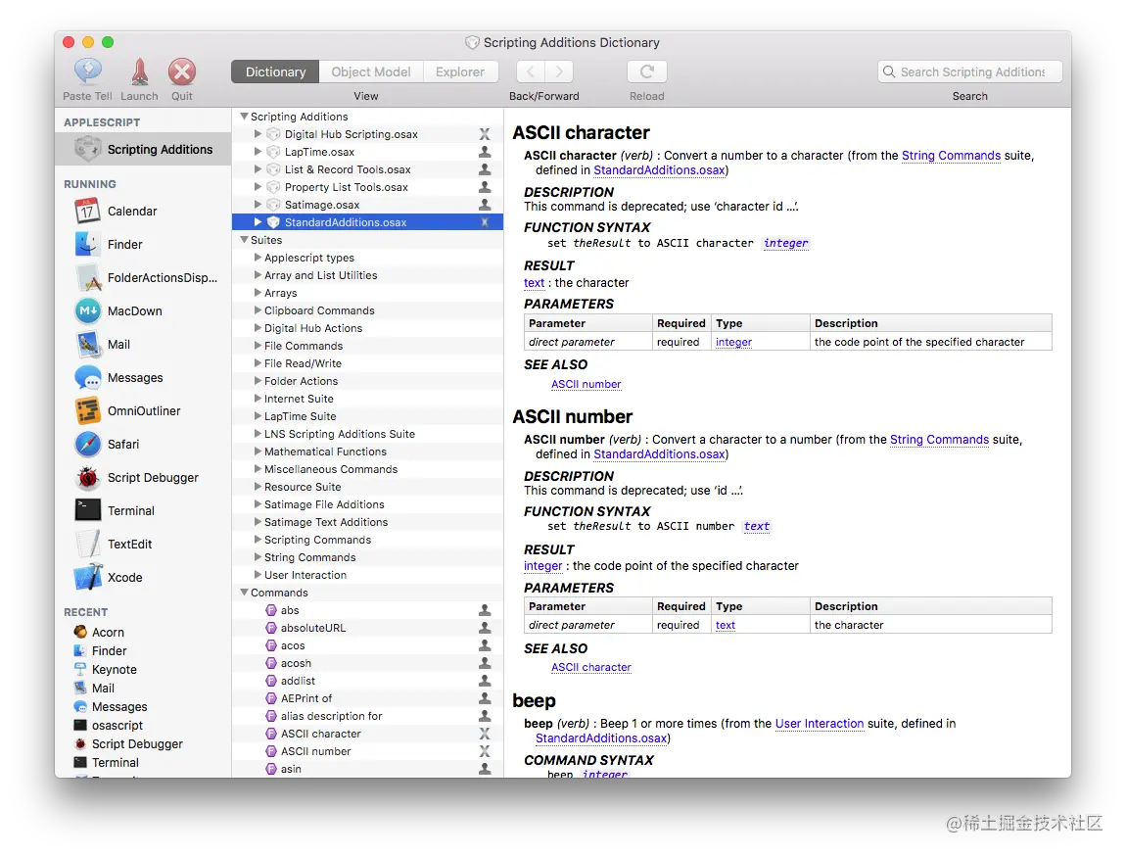This screenshot has width=1126, height=856.
Task: Open the User Interaction suite link
Action: (820, 723)
